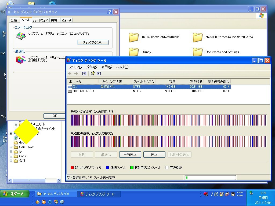Open the Disney folder

[x=133, y=52]
